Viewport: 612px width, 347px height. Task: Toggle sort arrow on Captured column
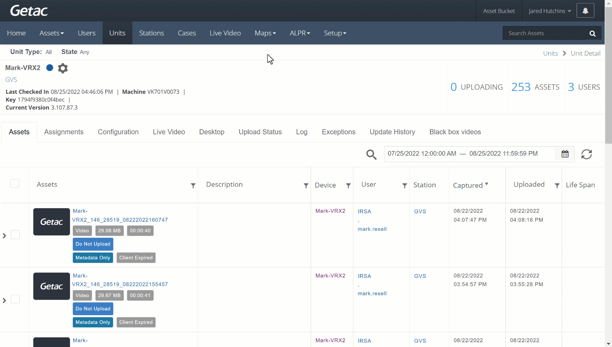(487, 184)
